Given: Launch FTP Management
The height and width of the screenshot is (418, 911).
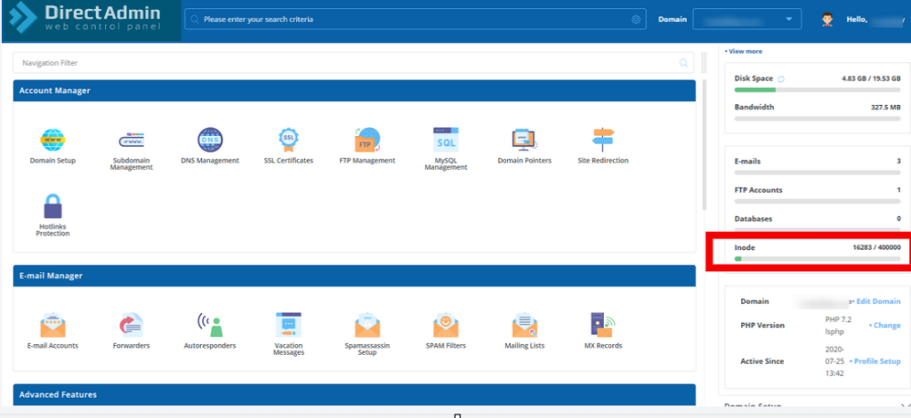Looking at the screenshot, I should (367, 141).
